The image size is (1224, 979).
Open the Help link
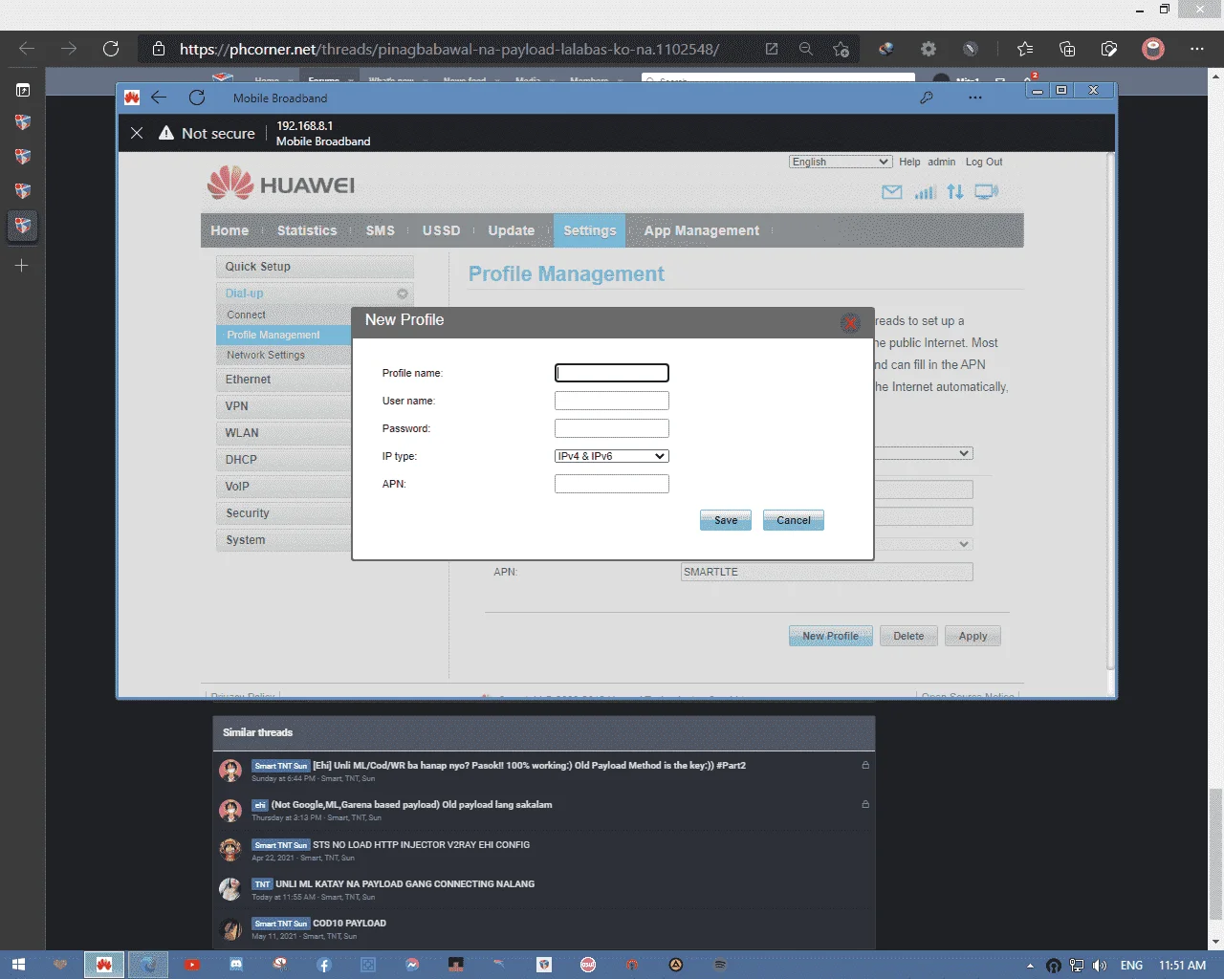[909, 162]
